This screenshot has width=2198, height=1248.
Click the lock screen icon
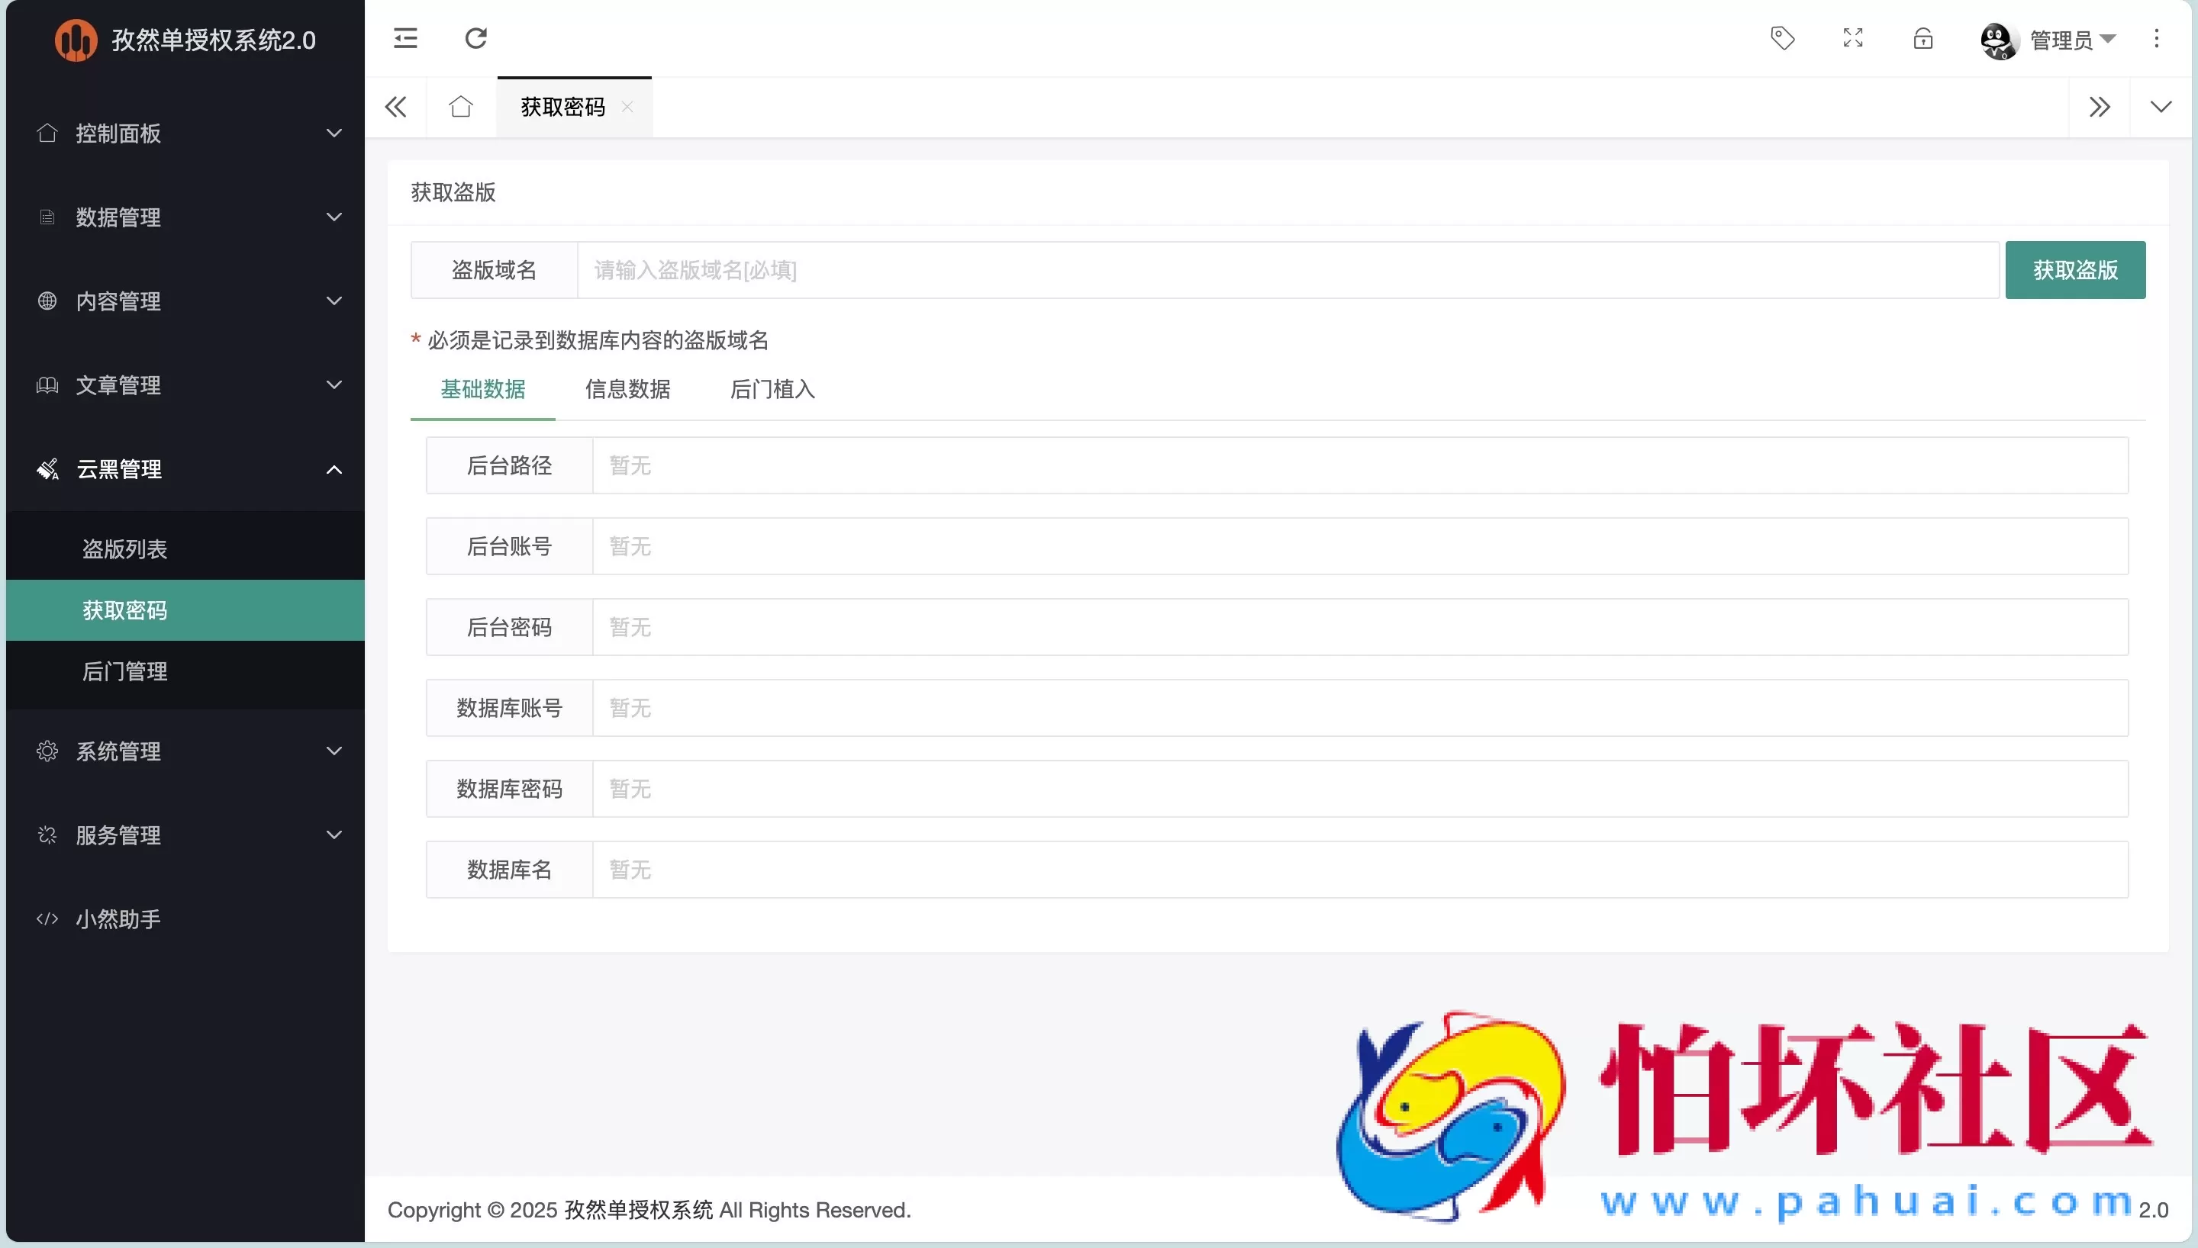tap(1922, 37)
